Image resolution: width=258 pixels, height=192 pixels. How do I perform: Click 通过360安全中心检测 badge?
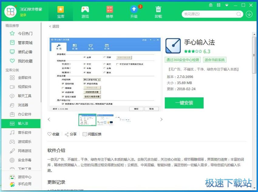(183, 60)
